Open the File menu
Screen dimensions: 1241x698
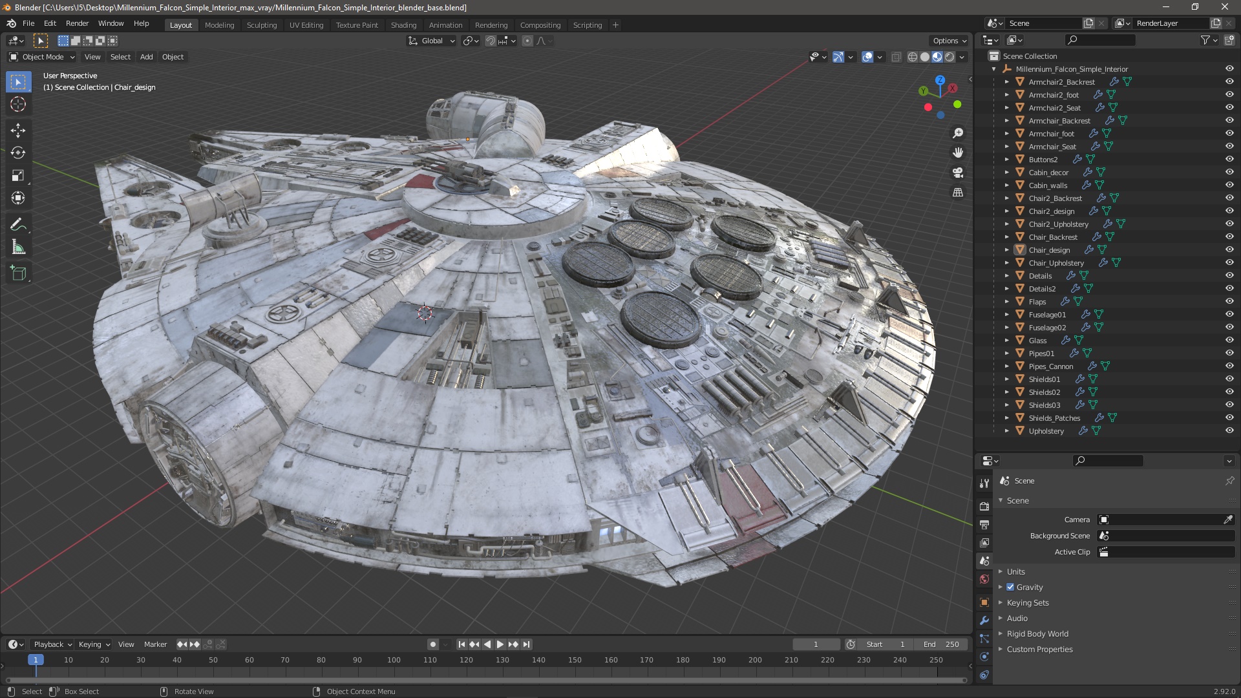28,23
